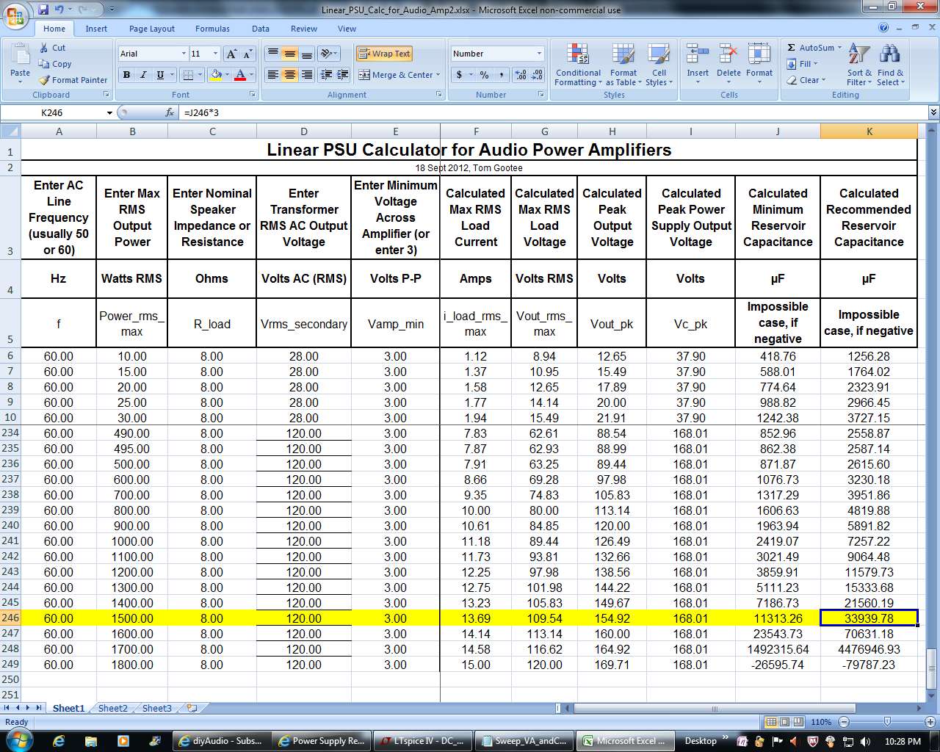This screenshot has height=752, width=940.
Task: Select cell J246 with value 11313.26
Action: coord(778,618)
